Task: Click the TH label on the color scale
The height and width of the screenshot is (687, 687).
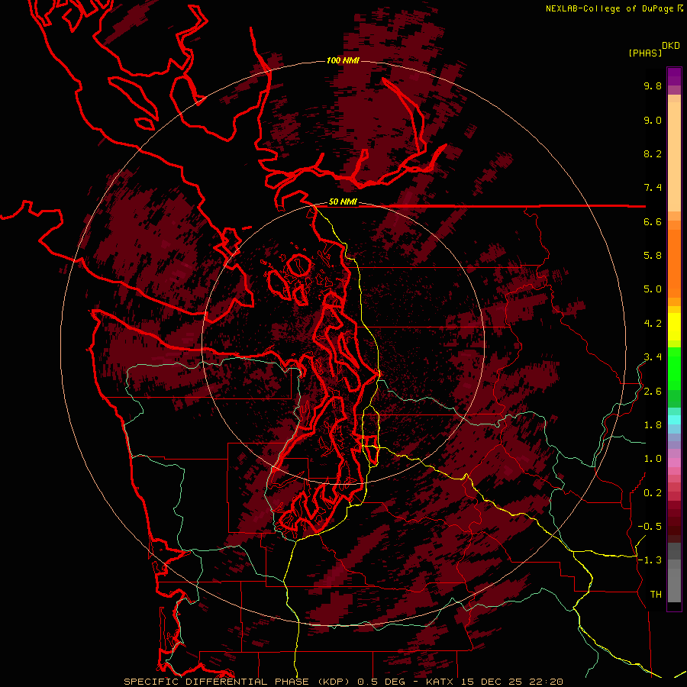Action: tap(656, 595)
